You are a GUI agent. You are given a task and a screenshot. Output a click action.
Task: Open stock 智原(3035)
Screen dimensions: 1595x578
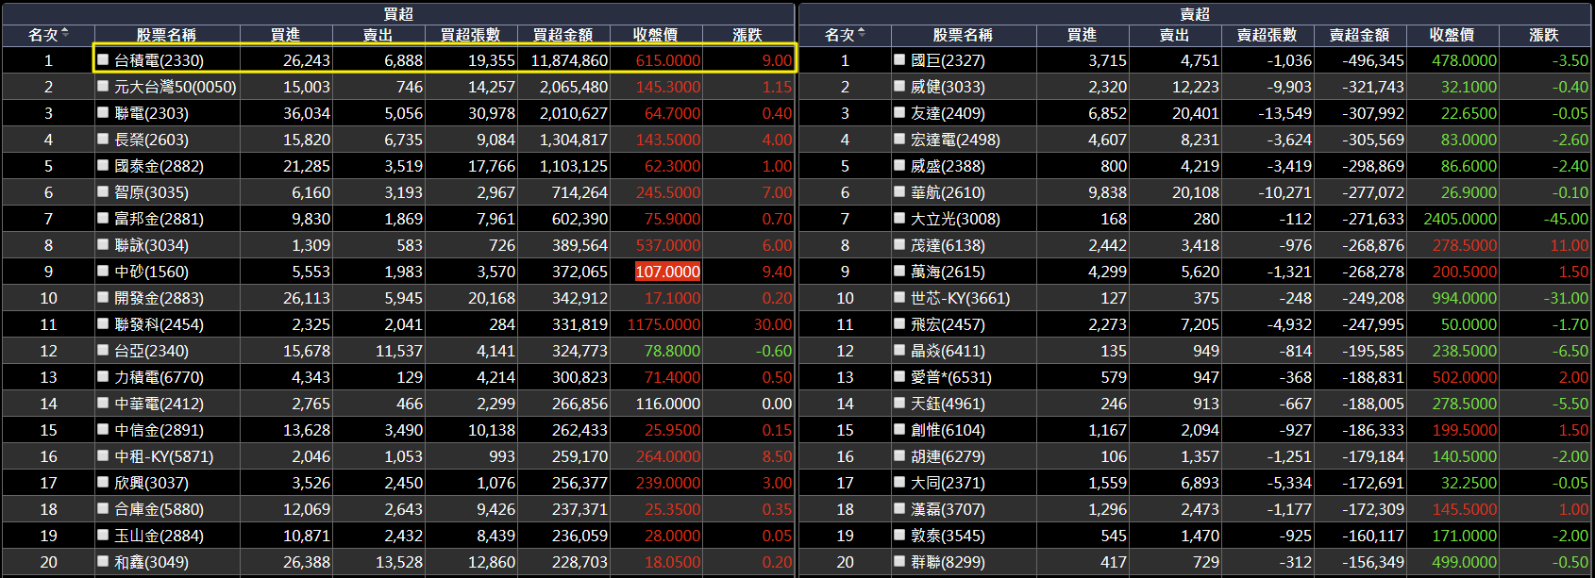151,192
